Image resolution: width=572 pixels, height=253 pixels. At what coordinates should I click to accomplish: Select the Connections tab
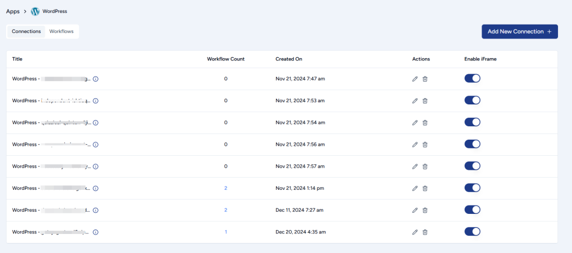pos(26,31)
